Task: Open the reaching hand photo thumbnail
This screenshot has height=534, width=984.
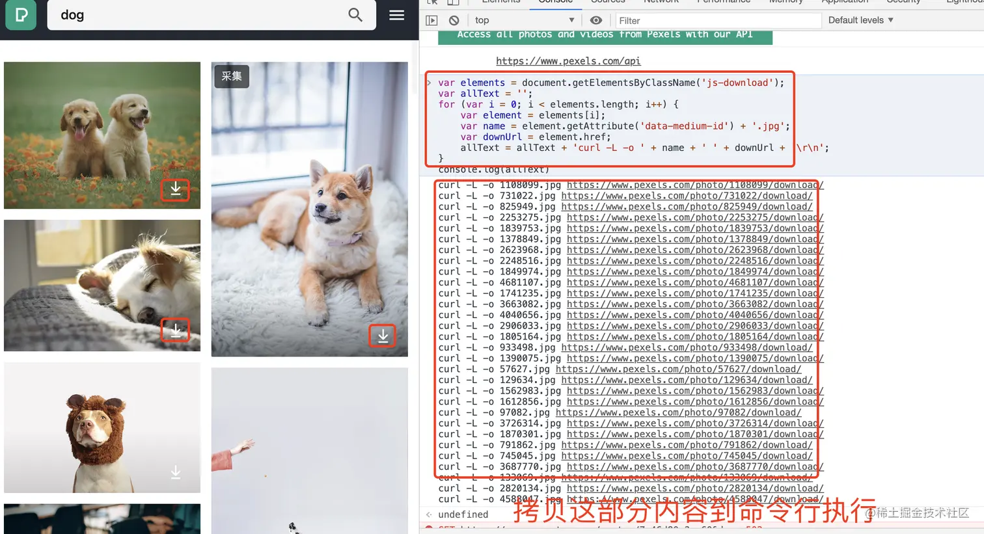Action: (x=310, y=451)
